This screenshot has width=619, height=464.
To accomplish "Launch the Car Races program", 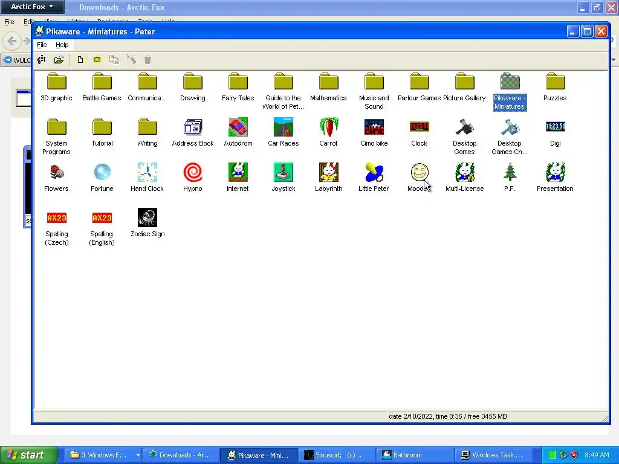I will [x=284, y=132].
